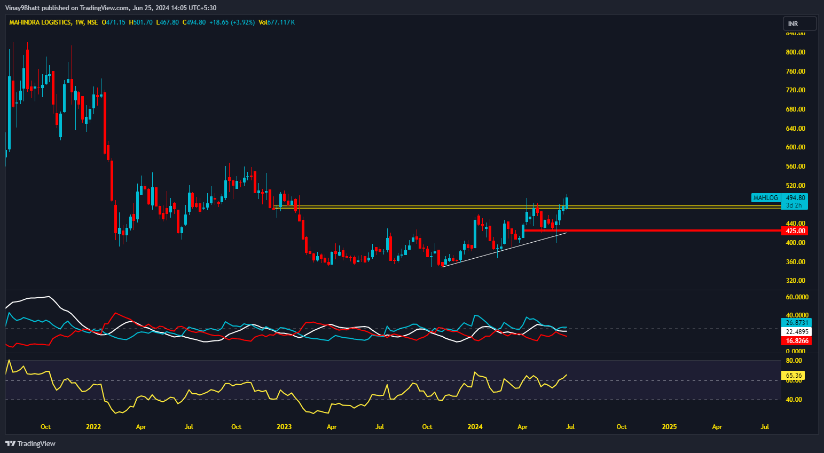The width and height of the screenshot is (824, 453).
Task: Click the TradingView logo at bottom left
Action: [30, 443]
